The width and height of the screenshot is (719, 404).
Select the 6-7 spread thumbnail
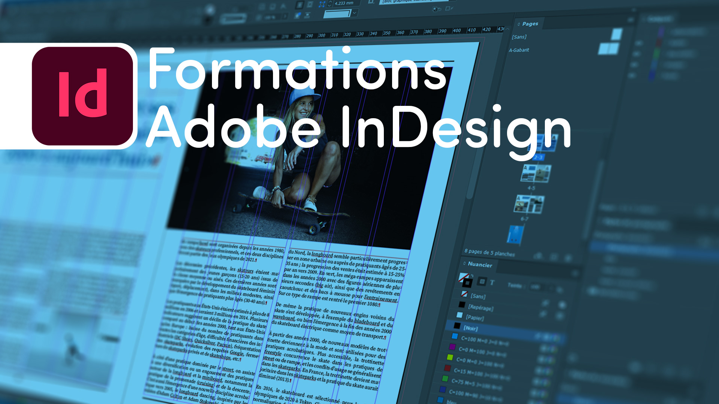[x=529, y=204]
